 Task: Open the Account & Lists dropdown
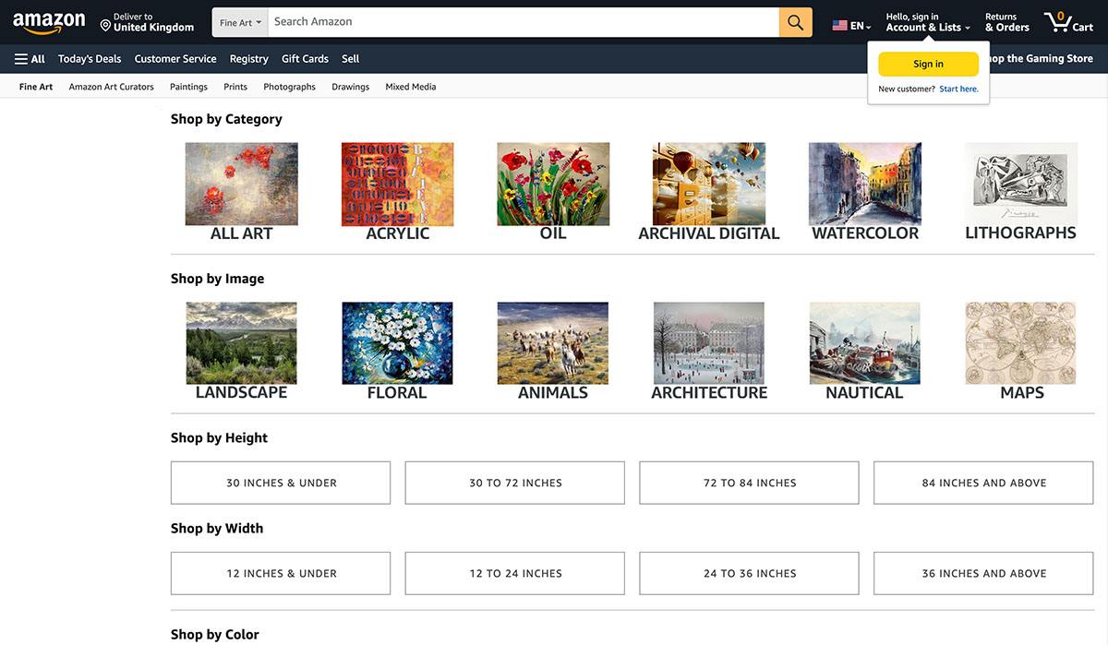pos(926,27)
